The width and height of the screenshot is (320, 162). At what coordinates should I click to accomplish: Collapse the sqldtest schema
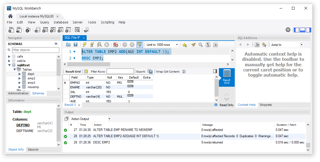click(x=9, y=65)
